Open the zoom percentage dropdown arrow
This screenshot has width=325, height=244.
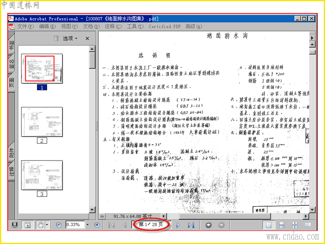pos(87,225)
